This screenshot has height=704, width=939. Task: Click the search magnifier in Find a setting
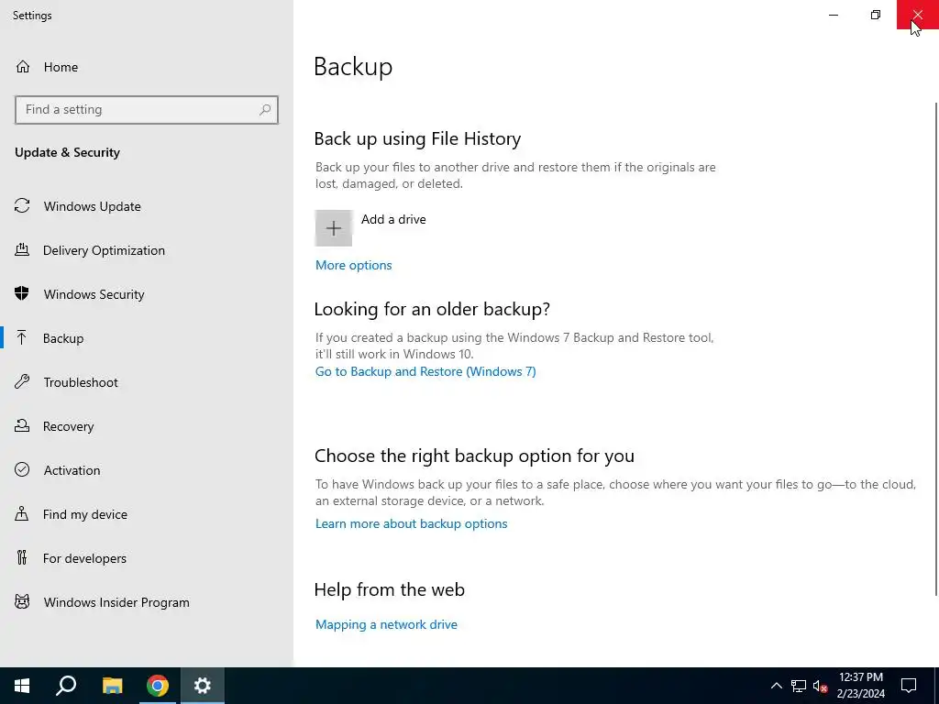(265, 110)
